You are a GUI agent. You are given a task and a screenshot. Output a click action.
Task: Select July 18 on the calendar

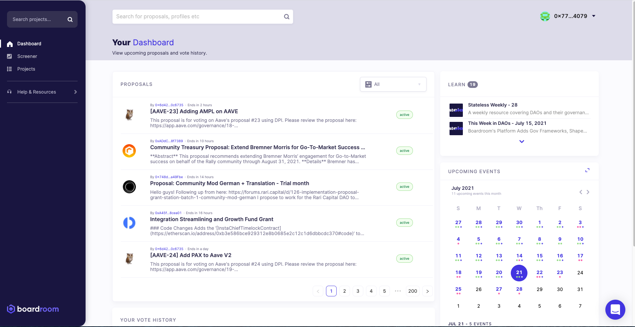[x=458, y=273]
